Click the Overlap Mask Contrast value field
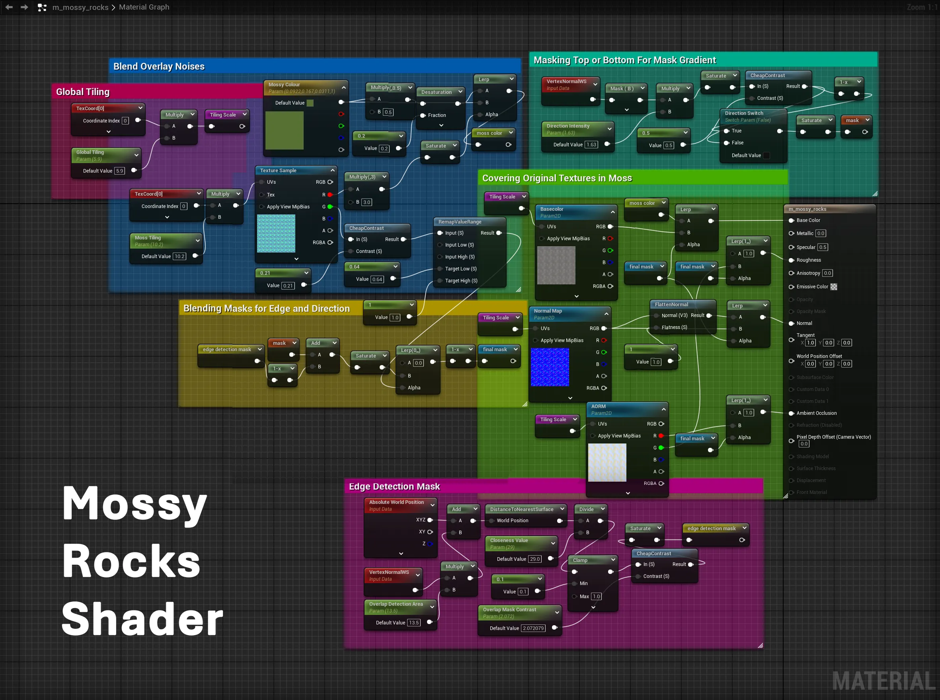940x700 pixels. pos(533,628)
